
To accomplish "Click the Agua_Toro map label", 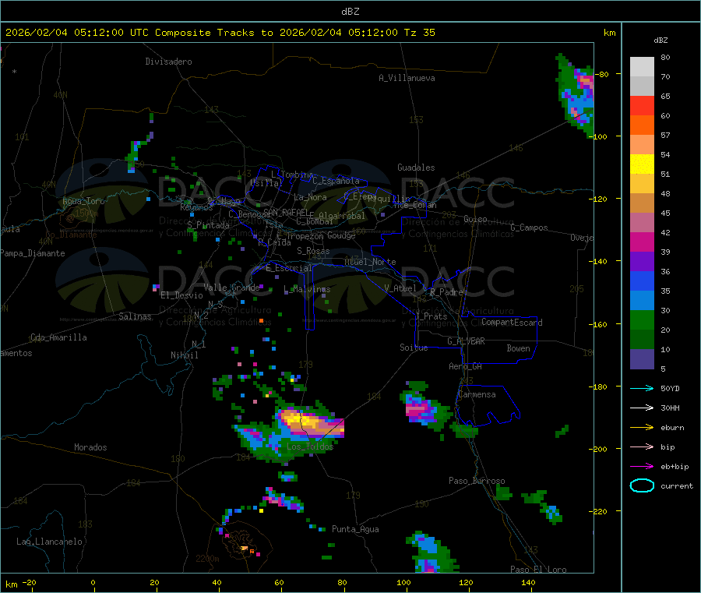I will tap(83, 201).
